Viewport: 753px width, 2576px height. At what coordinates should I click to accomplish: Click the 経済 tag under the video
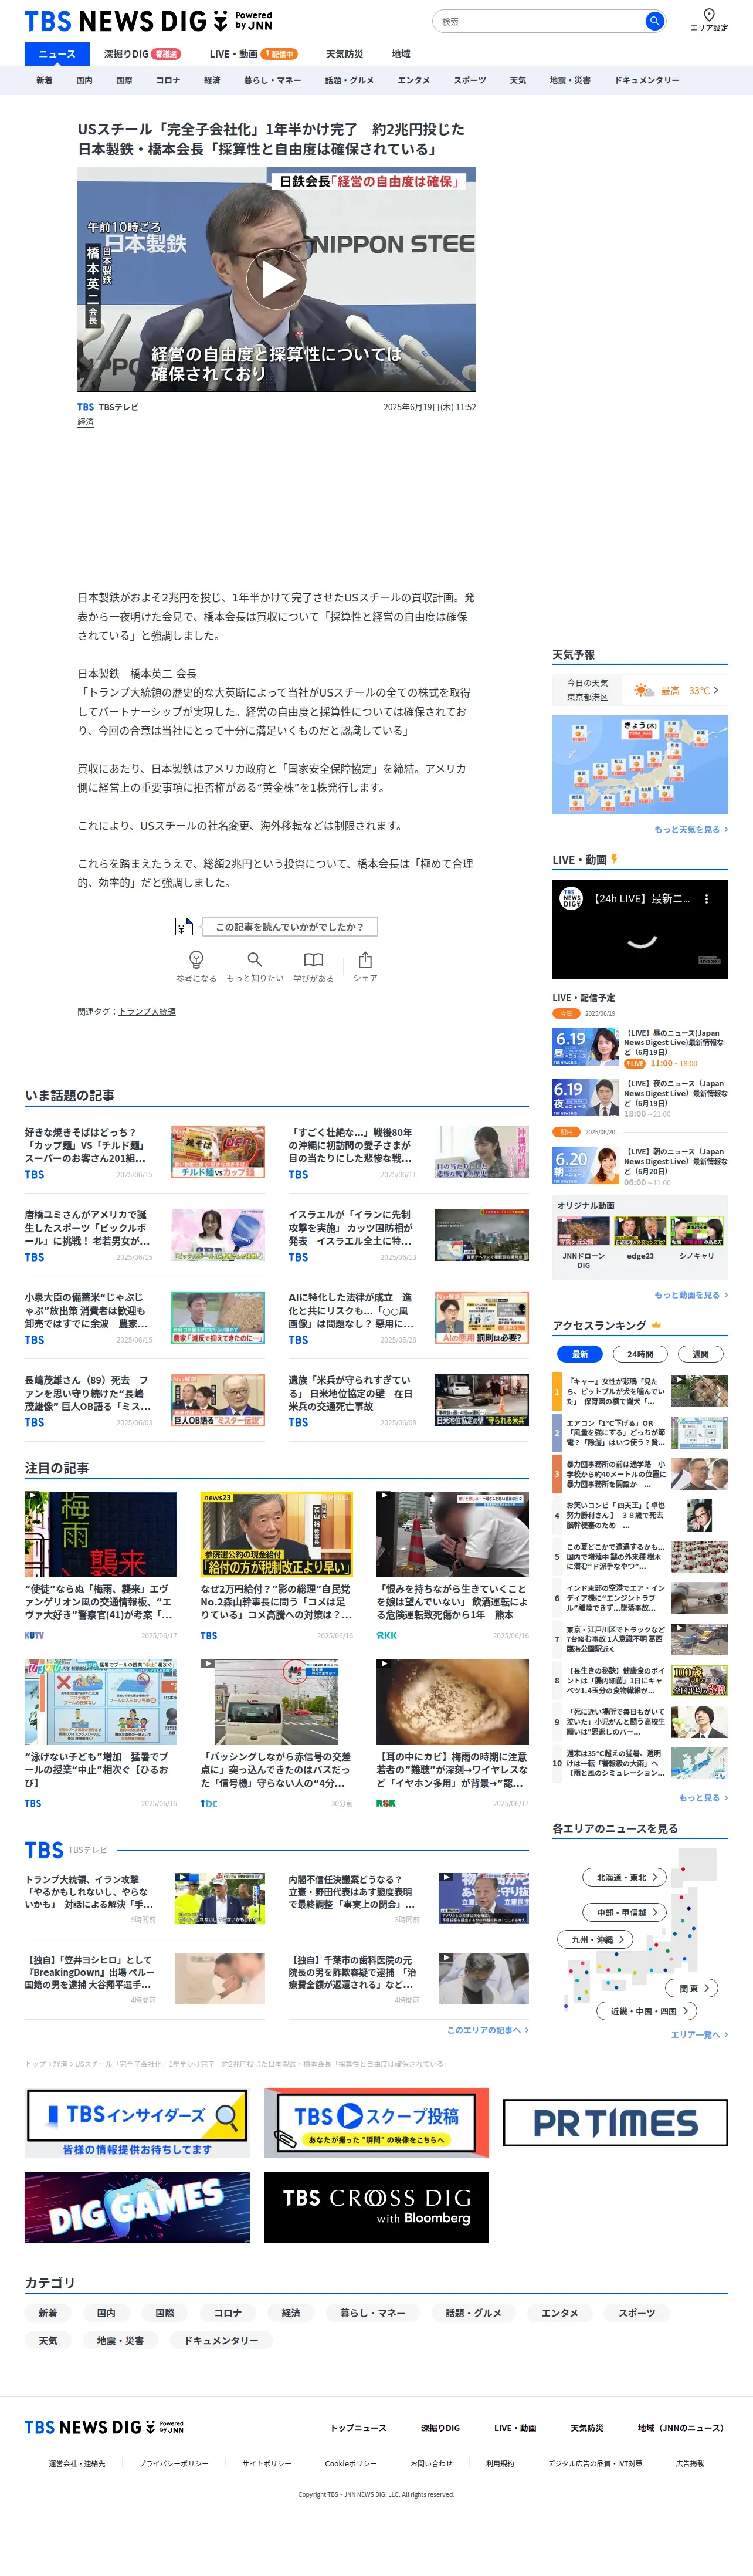point(86,422)
